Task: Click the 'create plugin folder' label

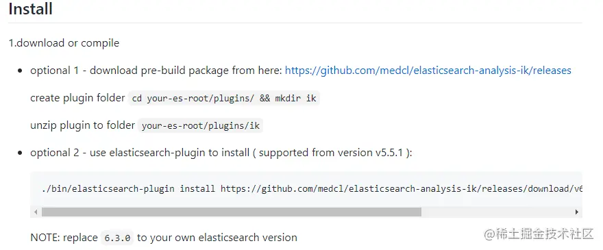Action: point(77,98)
